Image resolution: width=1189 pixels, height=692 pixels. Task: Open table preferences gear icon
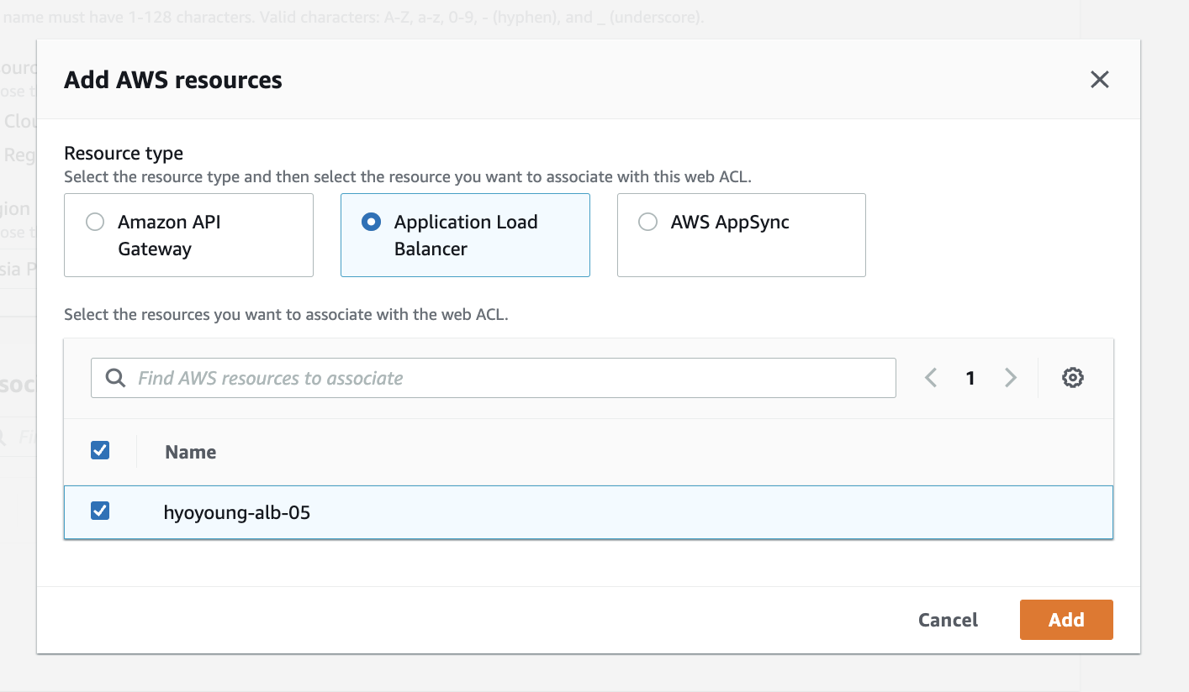tap(1072, 378)
